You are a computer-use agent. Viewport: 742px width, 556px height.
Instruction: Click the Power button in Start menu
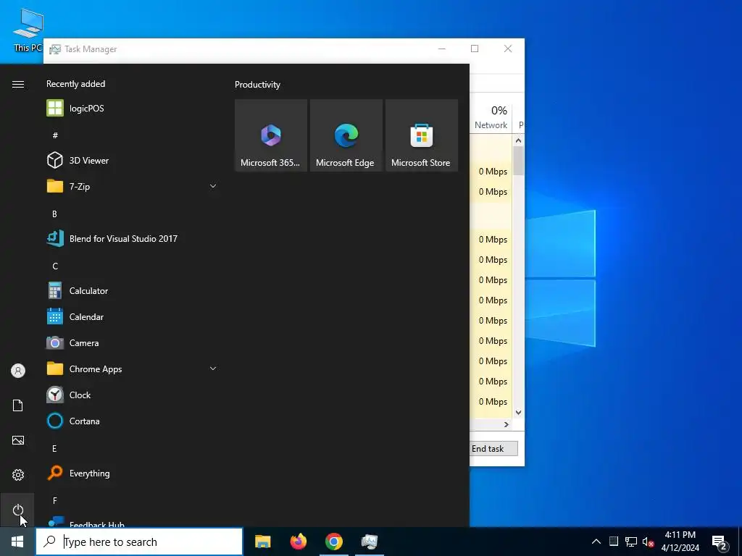pos(18,510)
